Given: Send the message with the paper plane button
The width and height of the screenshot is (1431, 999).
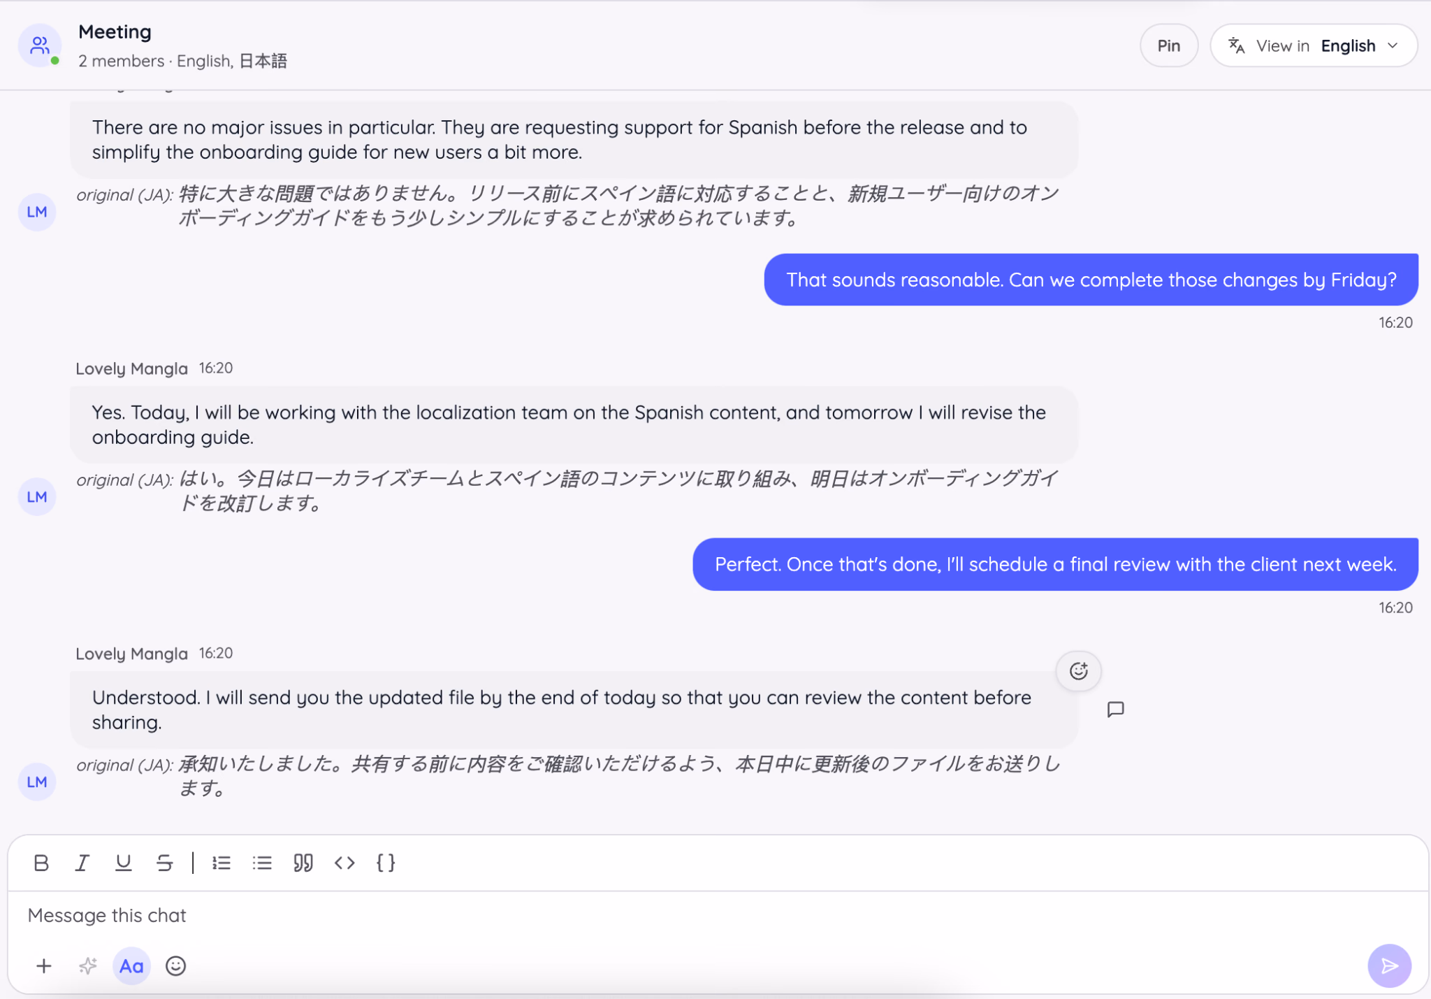Looking at the screenshot, I should (x=1389, y=965).
